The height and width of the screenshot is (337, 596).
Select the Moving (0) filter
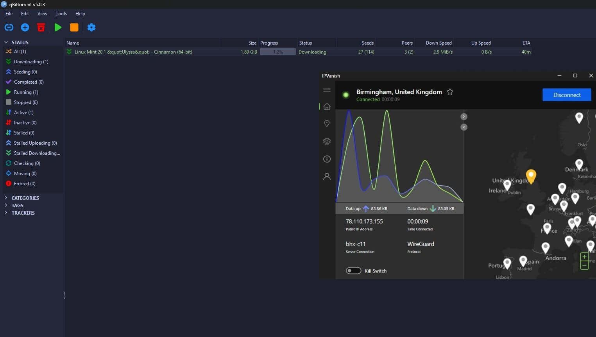[x=33, y=174]
